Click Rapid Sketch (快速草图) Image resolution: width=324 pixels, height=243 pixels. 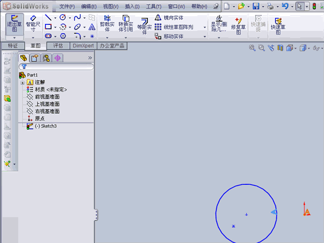(278, 26)
